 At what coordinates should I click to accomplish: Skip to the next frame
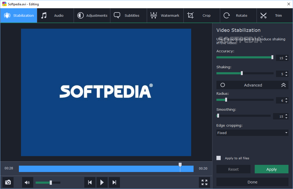114,182
